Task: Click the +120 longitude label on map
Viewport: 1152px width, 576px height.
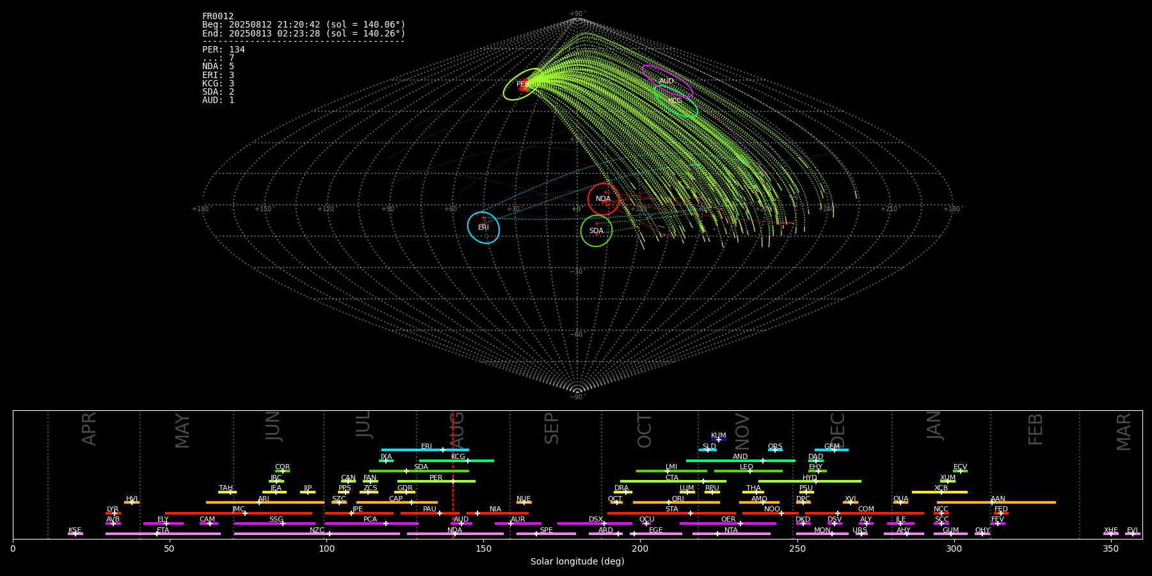Action: pyautogui.click(x=326, y=209)
